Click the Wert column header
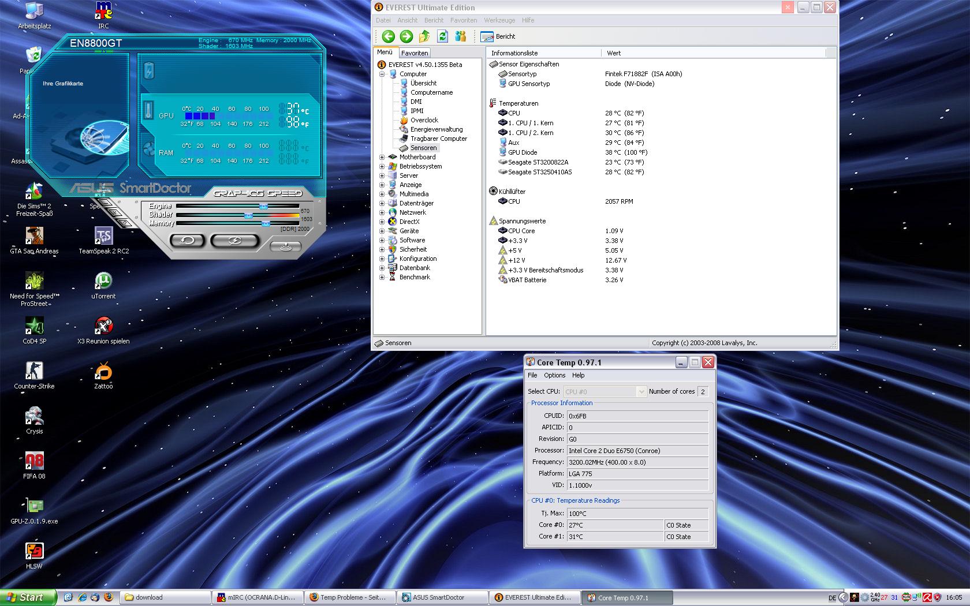This screenshot has height=606, width=970. point(715,53)
